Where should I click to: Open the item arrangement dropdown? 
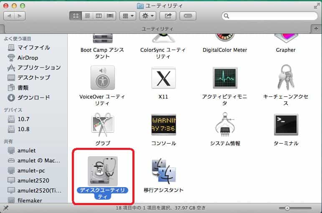point(128,16)
